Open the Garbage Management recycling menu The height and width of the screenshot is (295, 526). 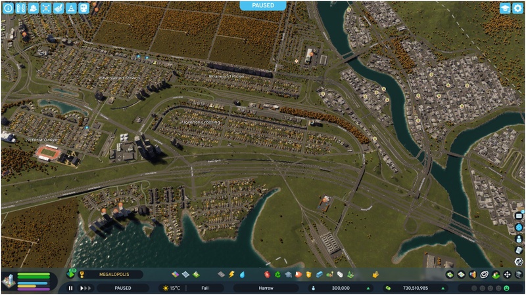point(277,275)
